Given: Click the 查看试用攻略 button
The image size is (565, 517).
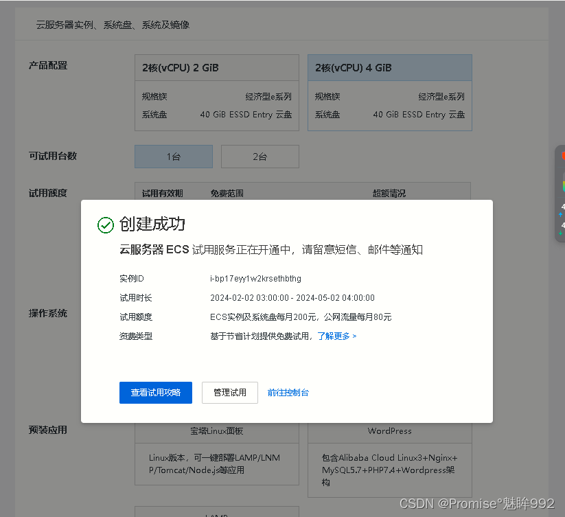Looking at the screenshot, I should 156,392.
